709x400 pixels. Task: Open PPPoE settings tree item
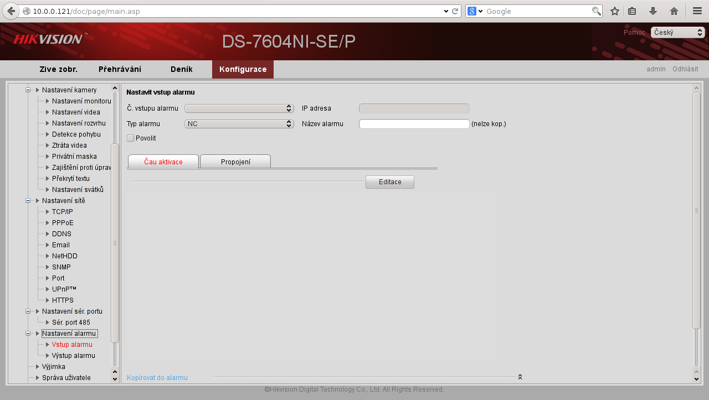coord(63,223)
